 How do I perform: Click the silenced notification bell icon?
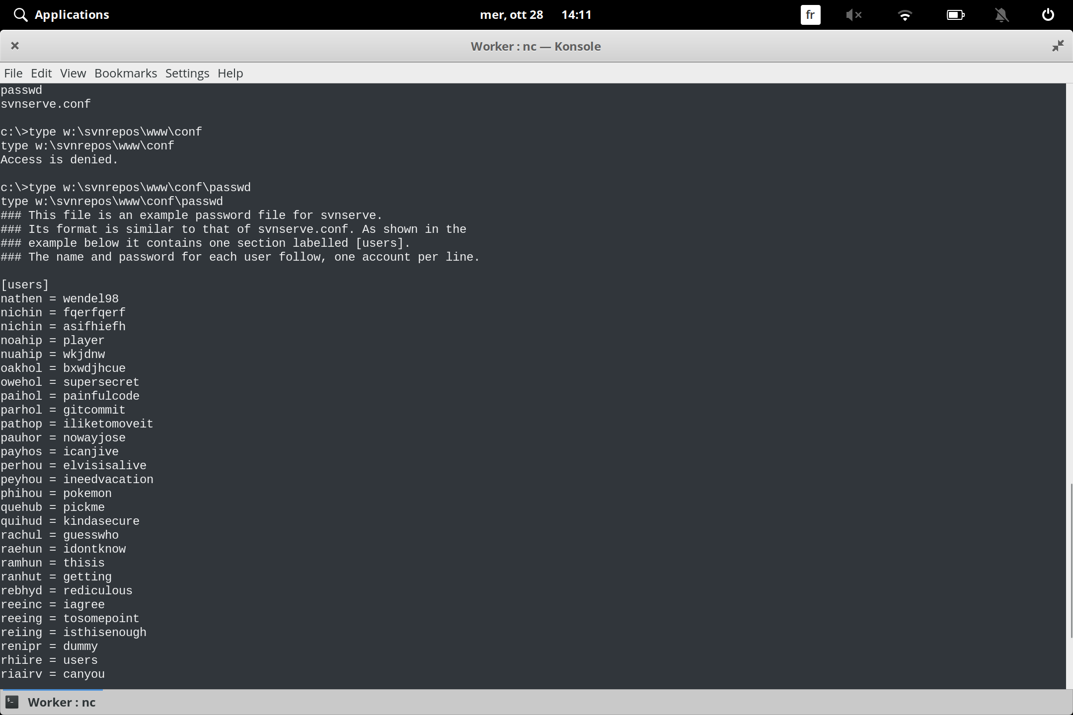[1001, 14]
